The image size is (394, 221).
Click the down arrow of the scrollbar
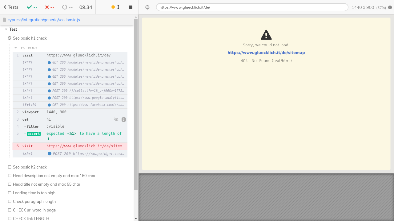pos(136,219)
